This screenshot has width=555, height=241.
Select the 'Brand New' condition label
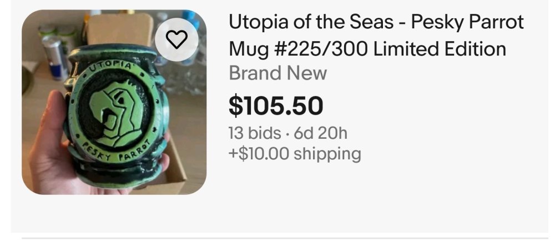coord(278,74)
